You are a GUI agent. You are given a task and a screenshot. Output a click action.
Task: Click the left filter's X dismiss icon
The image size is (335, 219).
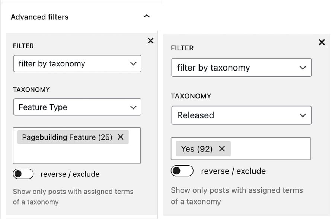click(150, 41)
